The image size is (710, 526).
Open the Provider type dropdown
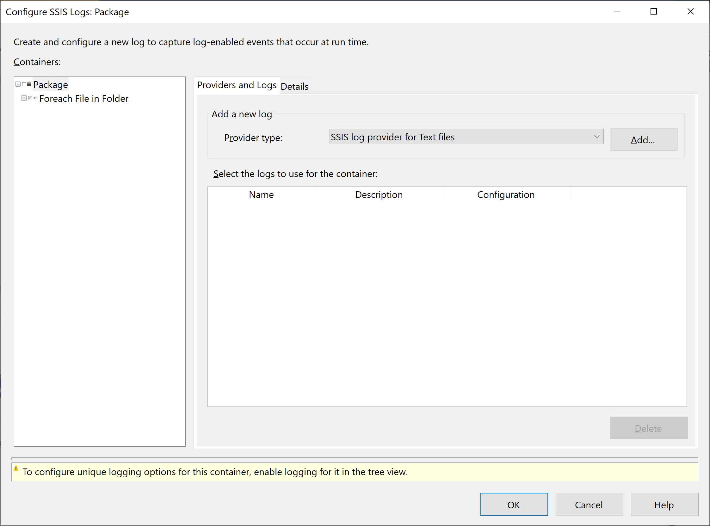tap(596, 137)
